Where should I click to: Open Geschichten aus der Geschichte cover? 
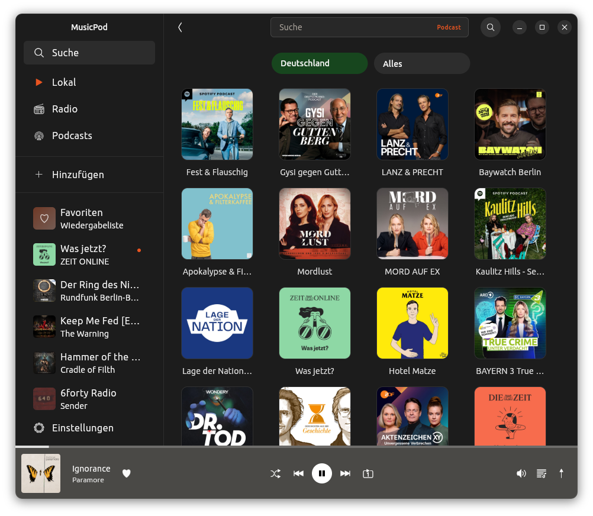(315, 416)
